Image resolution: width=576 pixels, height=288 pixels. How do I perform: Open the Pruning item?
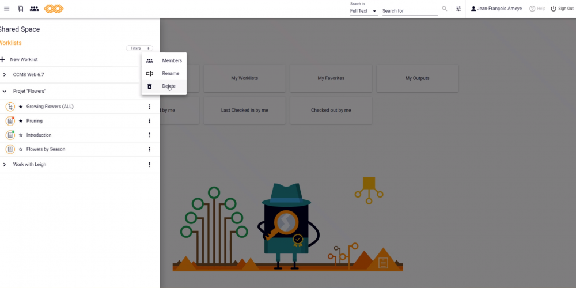35,121
